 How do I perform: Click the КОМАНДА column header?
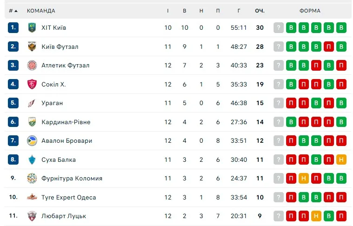click(x=41, y=11)
